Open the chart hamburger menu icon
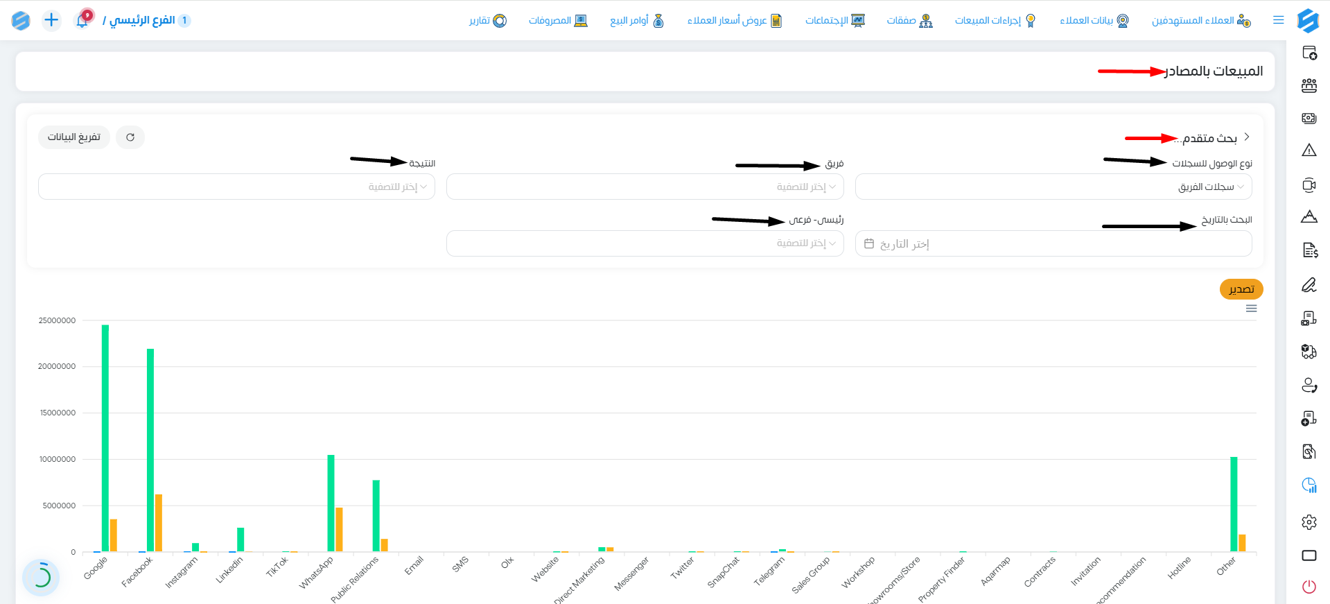The height and width of the screenshot is (604, 1330). click(1251, 309)
